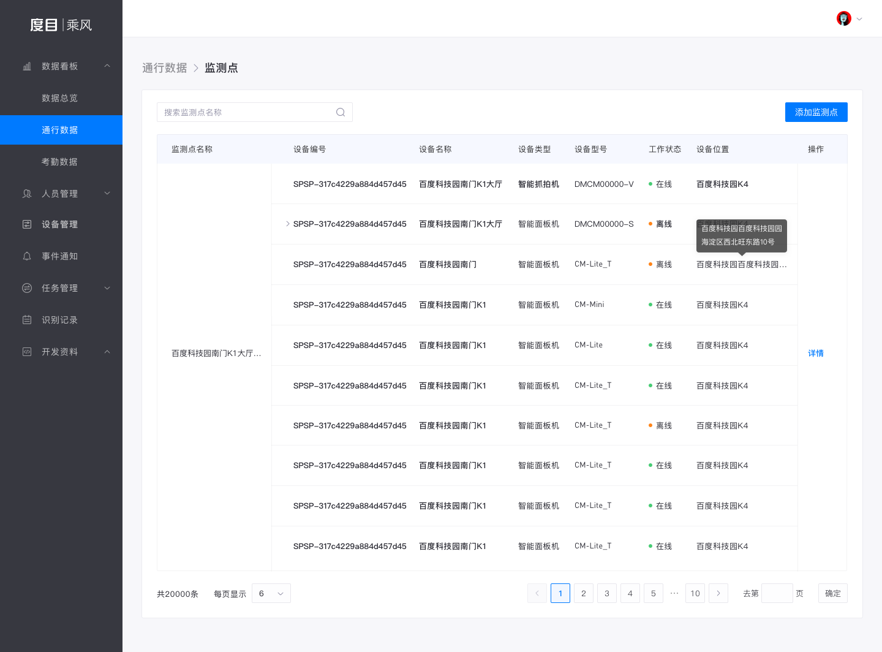Screen dimensions: 882x652
Task: Click the 识别记录 sidebar icon
Action: pyautogui.click(x=27, y=320)
